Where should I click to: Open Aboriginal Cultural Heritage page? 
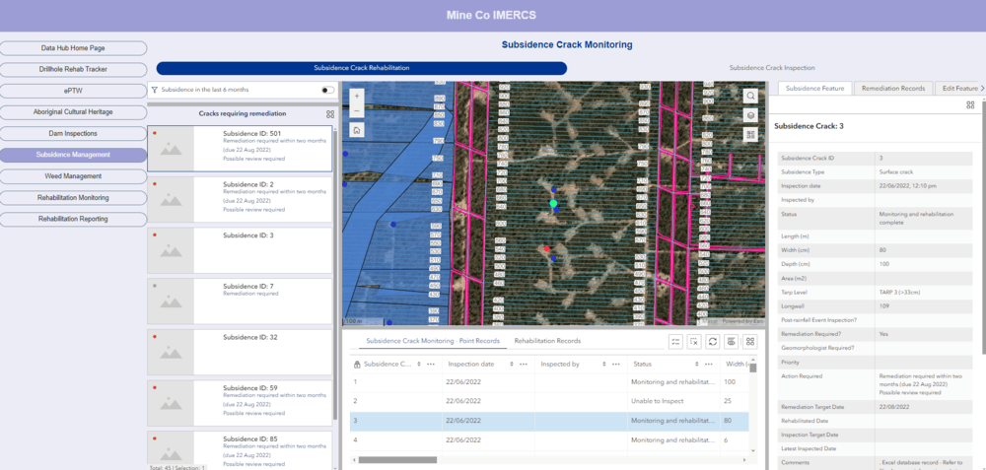[x=73, y=112]
